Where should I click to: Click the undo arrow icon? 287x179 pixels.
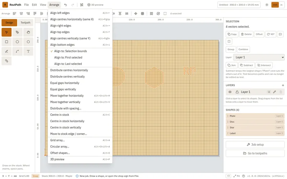(66, 5)
